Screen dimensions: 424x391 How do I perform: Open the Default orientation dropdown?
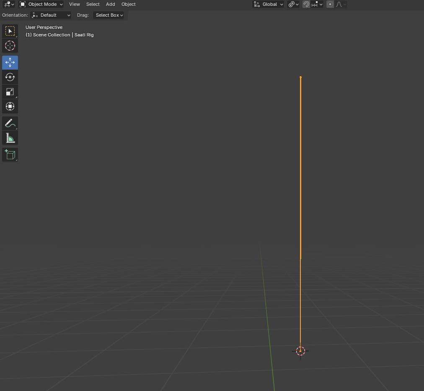click(51, 15)
